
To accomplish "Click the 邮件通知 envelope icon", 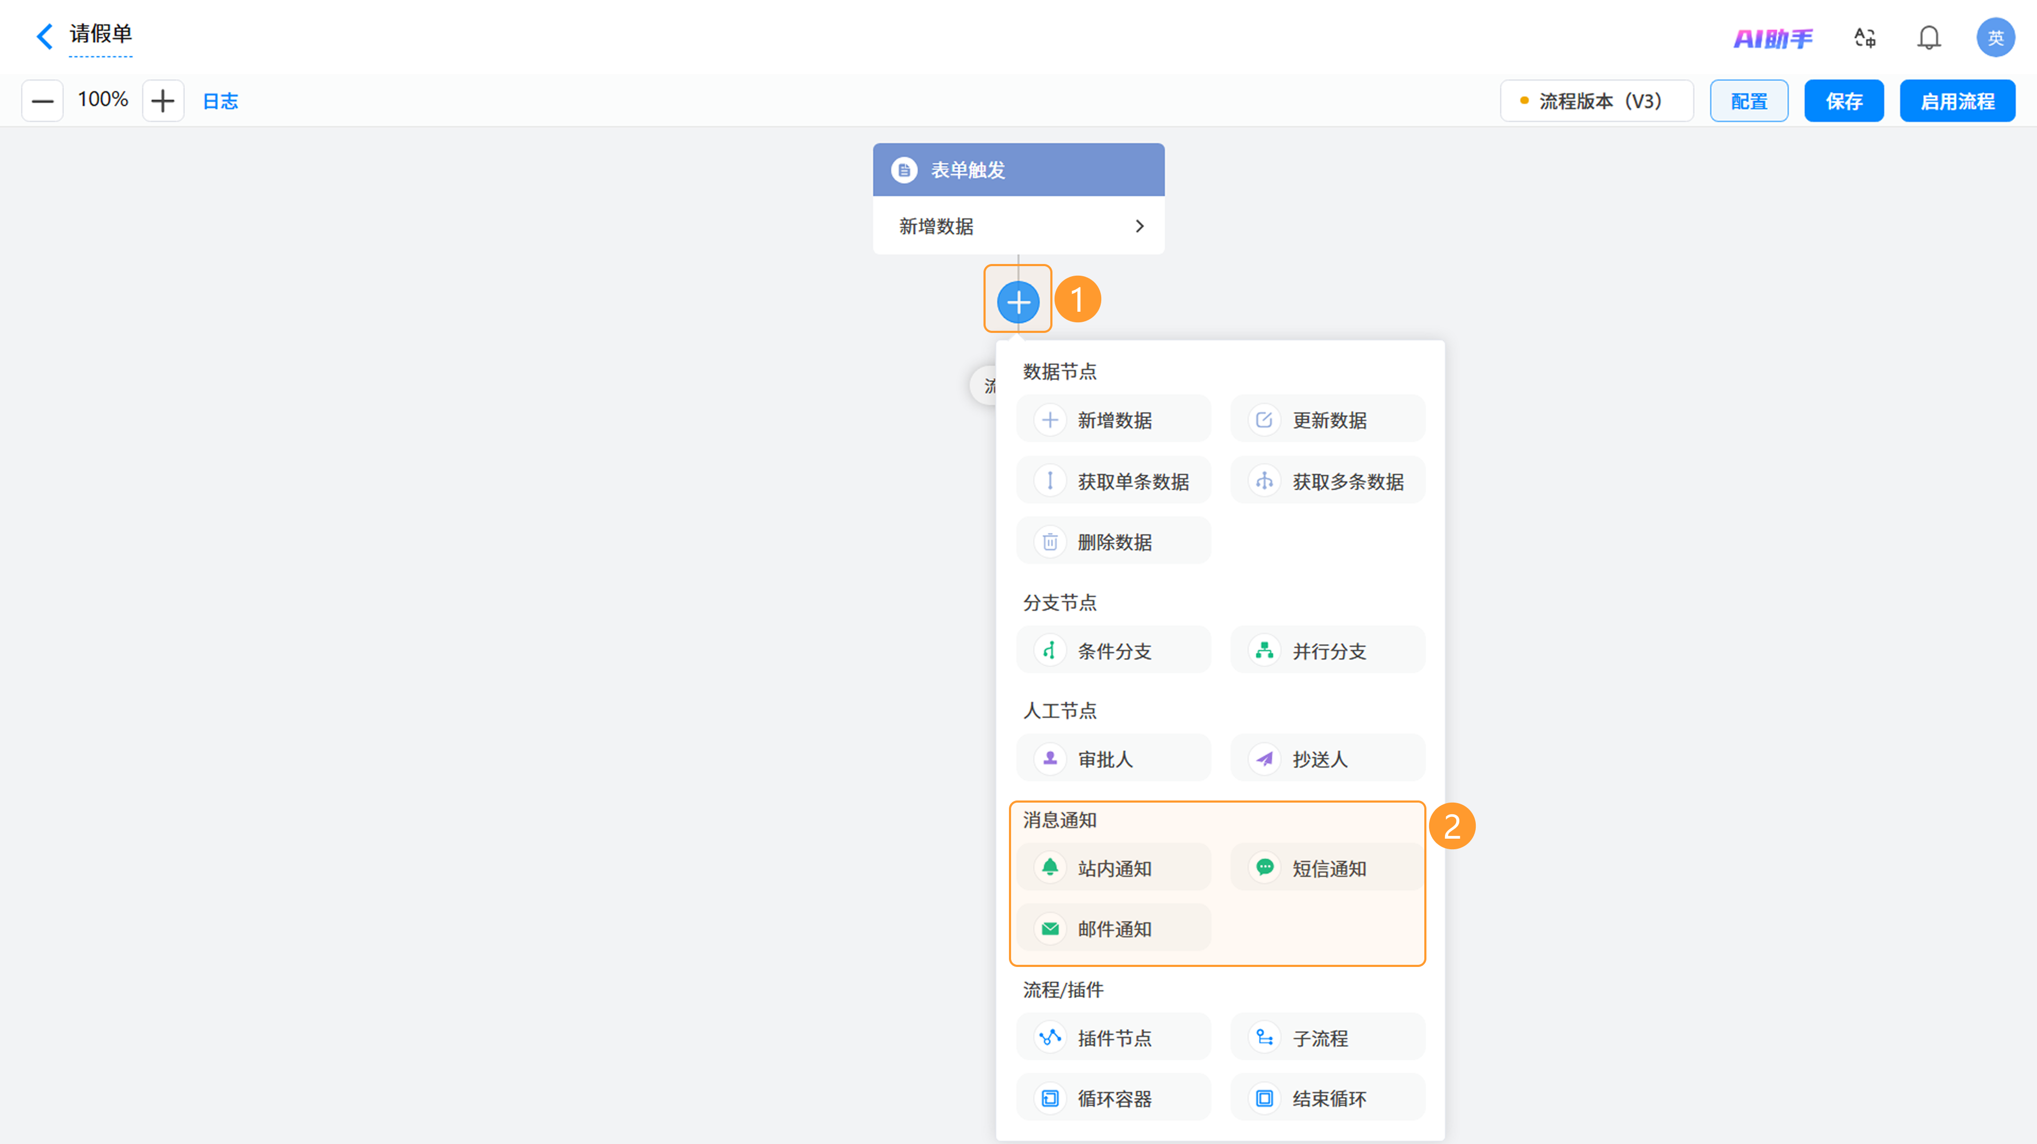I will click(x=1050, y=928).
